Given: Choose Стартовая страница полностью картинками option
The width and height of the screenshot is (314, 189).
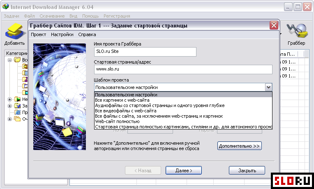Looking at the screenshot, I should (x=183, y=127).
